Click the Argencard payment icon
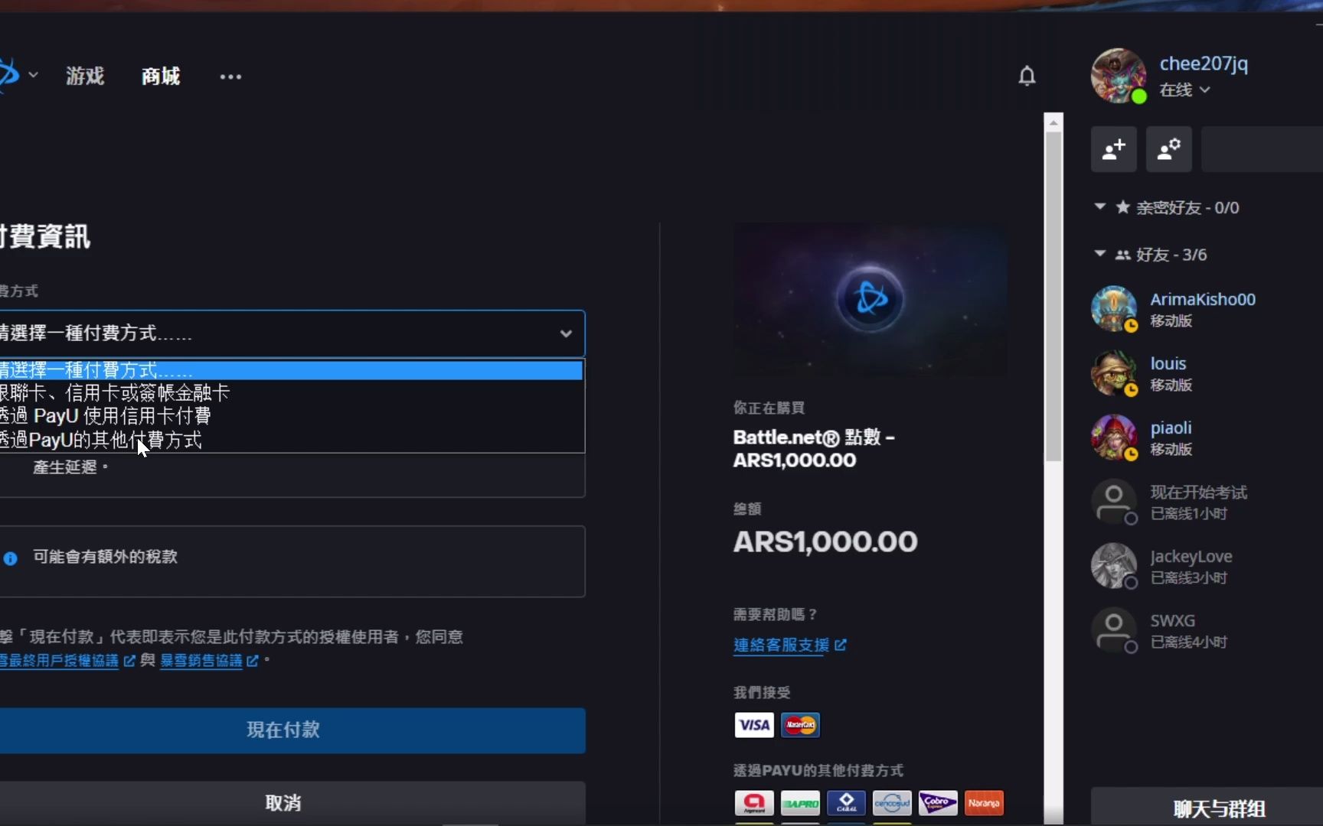1323x826 pixels. tap(754, 803)
